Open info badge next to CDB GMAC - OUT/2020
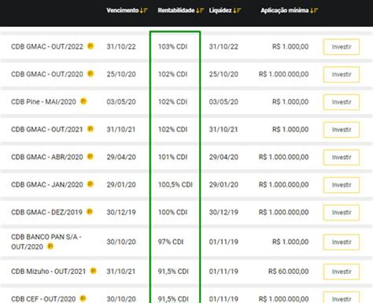The image size is (373, 303). [90, 73]
